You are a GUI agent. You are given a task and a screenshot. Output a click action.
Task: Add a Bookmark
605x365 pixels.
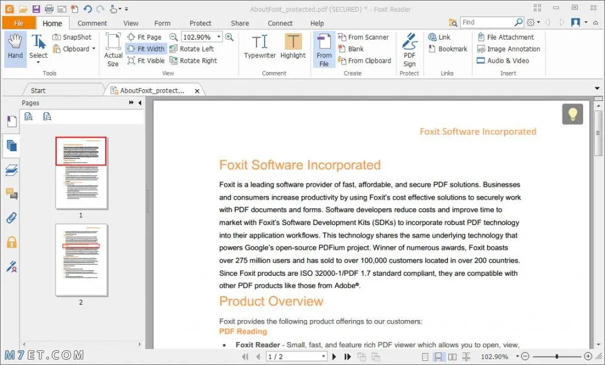pos(448,49)
